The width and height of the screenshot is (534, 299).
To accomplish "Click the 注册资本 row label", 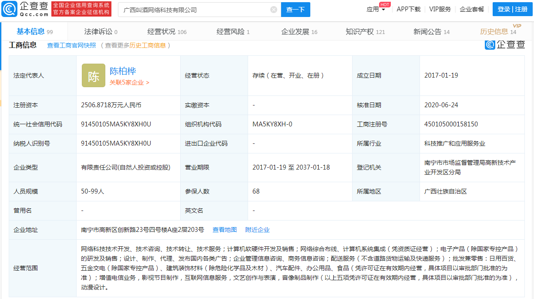I will (x=26, y=105).
